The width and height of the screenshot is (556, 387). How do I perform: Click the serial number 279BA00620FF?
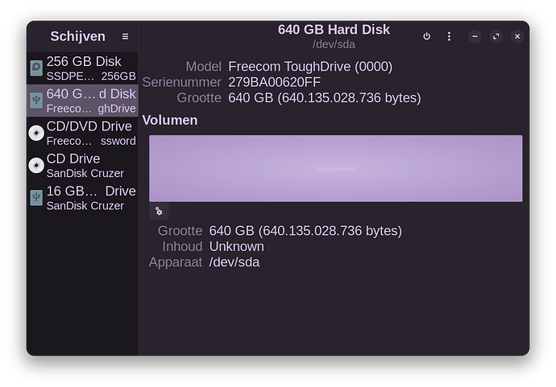coord(274,82)
